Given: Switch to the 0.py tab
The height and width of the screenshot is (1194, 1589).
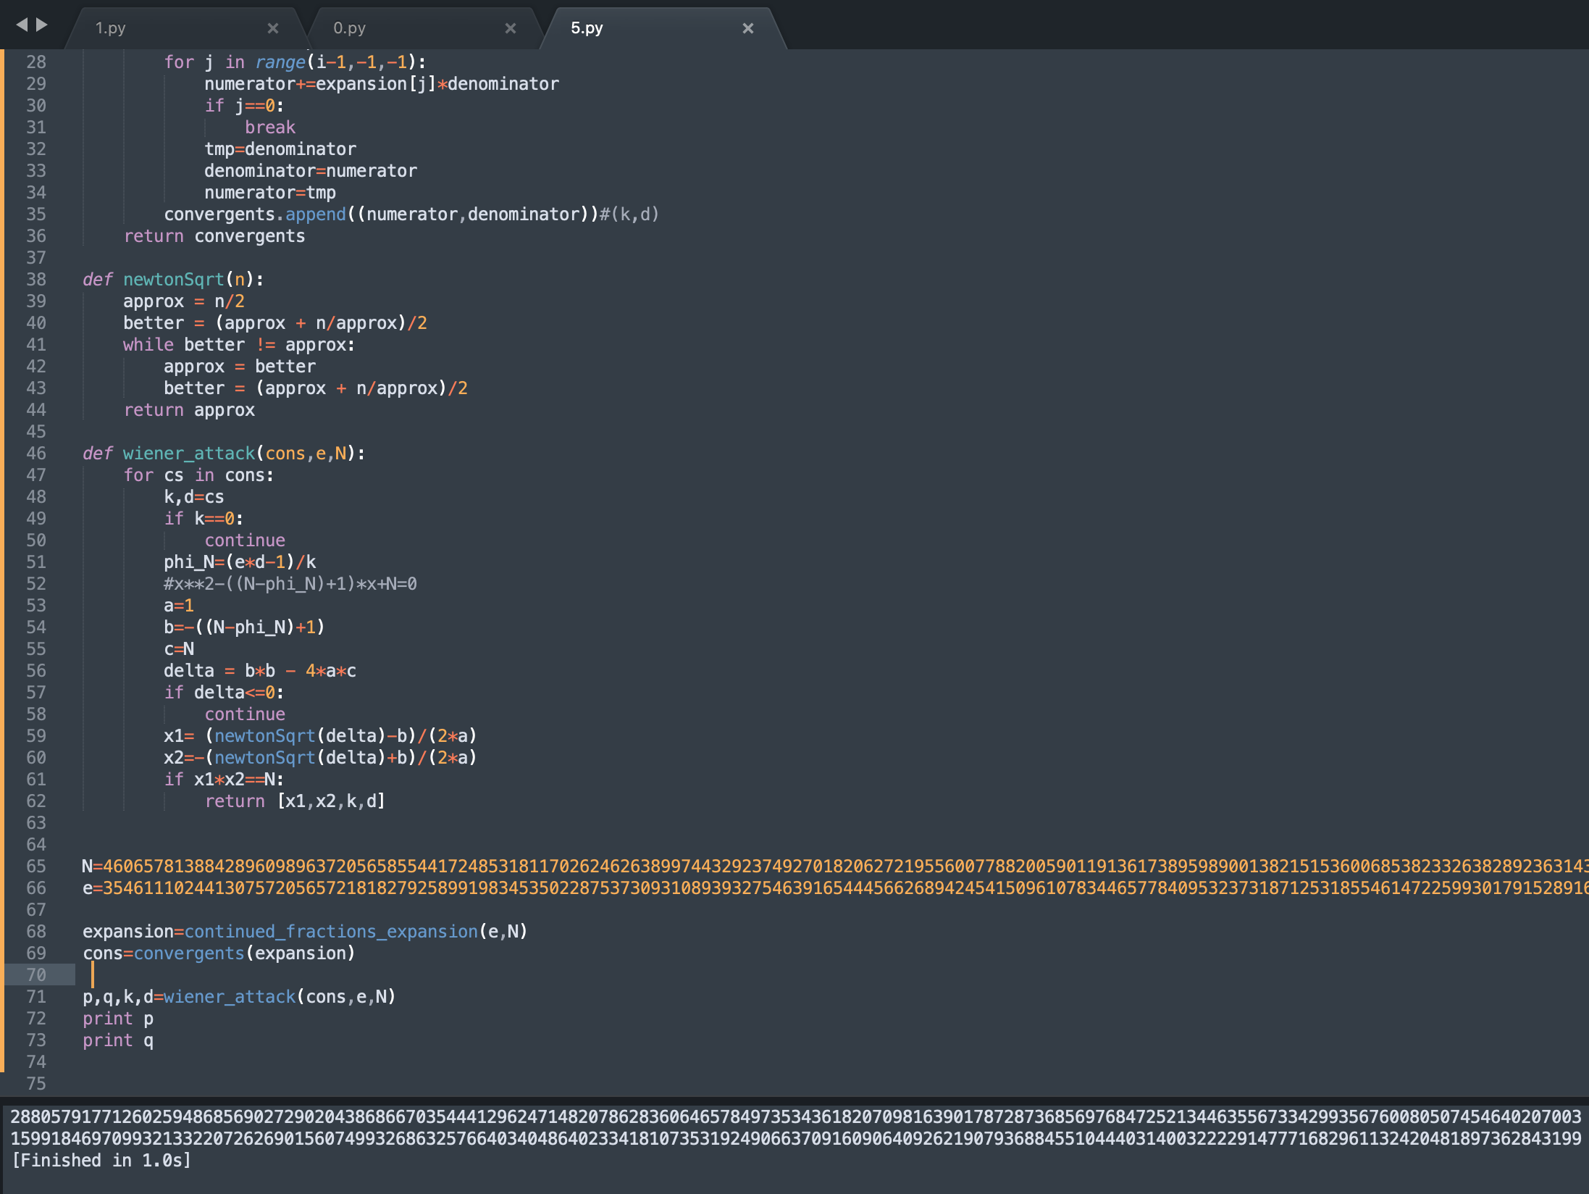Looking at the screenshot, I should (349, 28).
